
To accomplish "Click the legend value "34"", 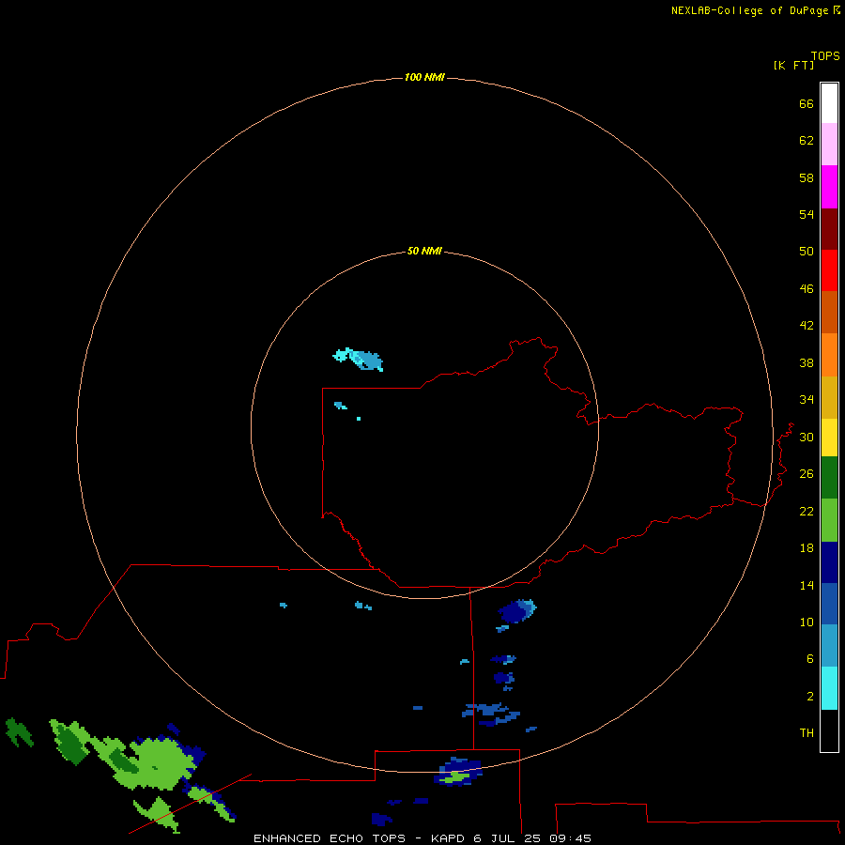I will tap(807, 399).
